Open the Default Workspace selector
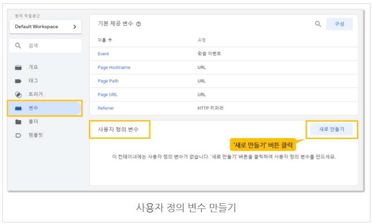Screen dimensions: 372x224 [x=45, y=27]
